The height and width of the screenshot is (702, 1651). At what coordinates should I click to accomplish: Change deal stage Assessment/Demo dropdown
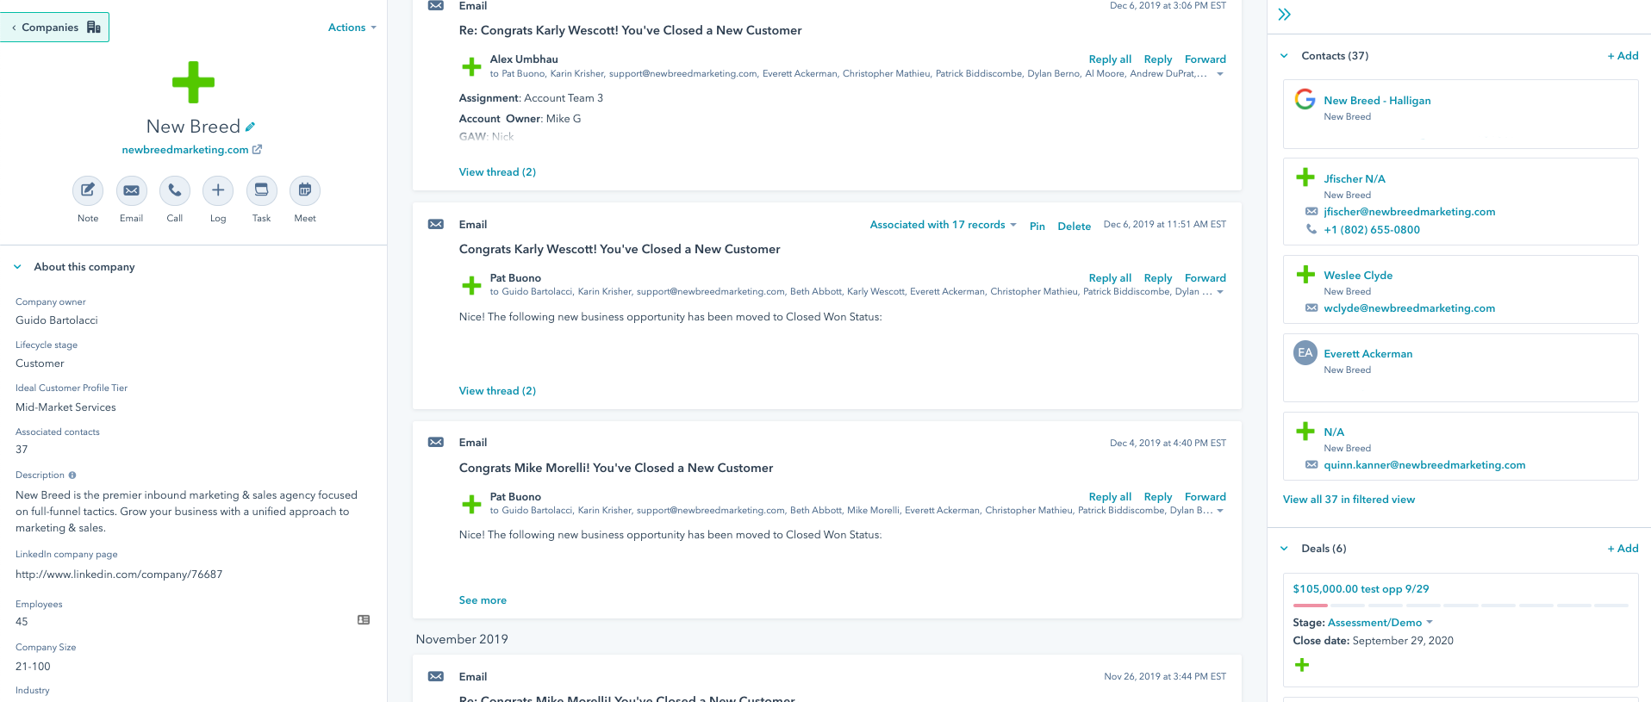click(1380, 623)
